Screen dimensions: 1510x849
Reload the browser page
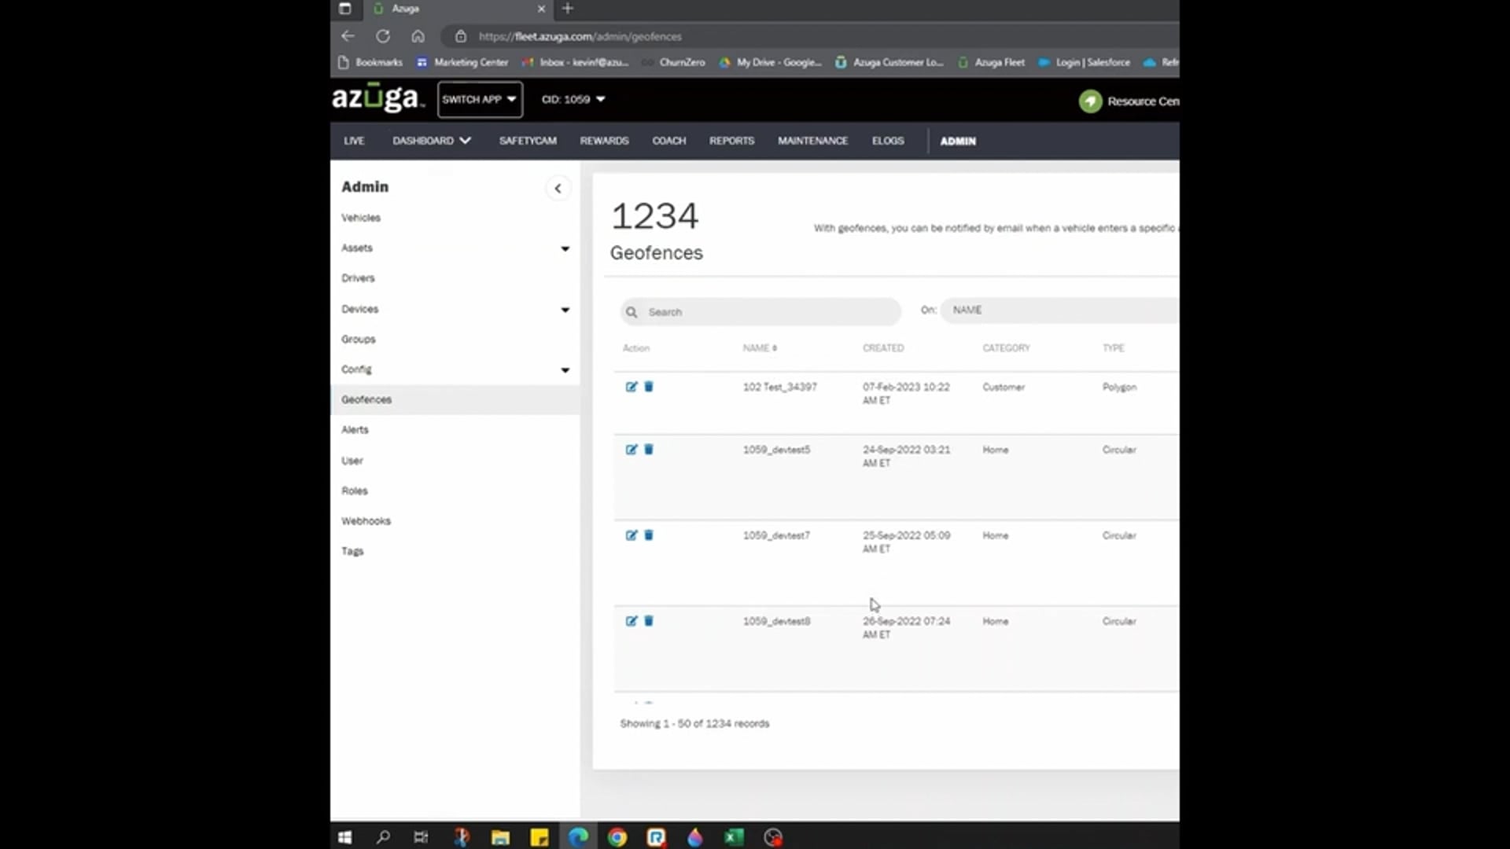(383, 36)
